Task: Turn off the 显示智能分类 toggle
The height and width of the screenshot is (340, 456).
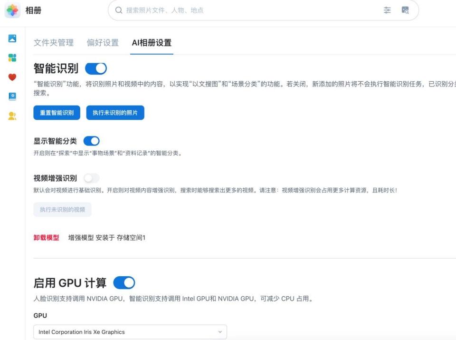Action: pos(90,141)
